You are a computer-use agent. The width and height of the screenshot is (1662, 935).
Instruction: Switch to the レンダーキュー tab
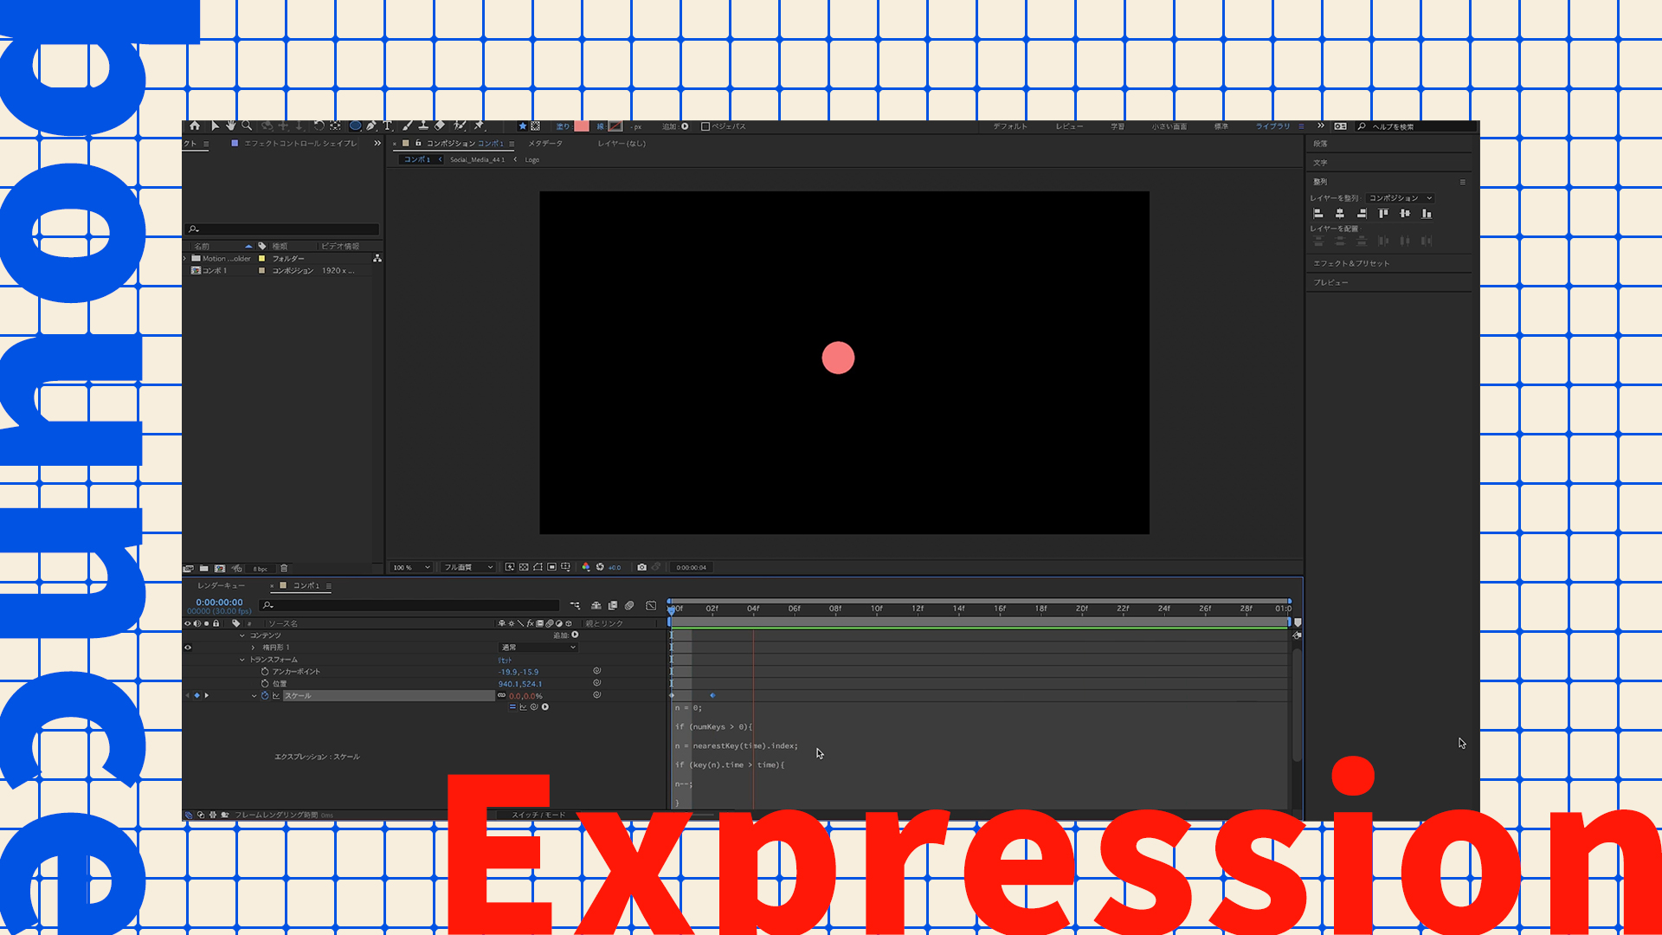click(x=219, y=586)
